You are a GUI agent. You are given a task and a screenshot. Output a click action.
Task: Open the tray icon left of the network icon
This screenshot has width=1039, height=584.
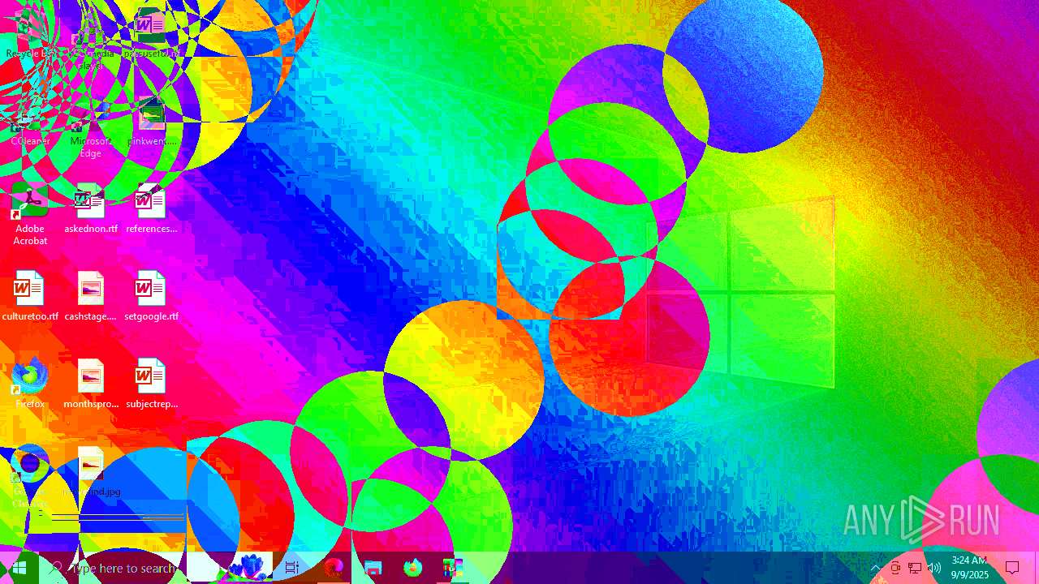895,568
